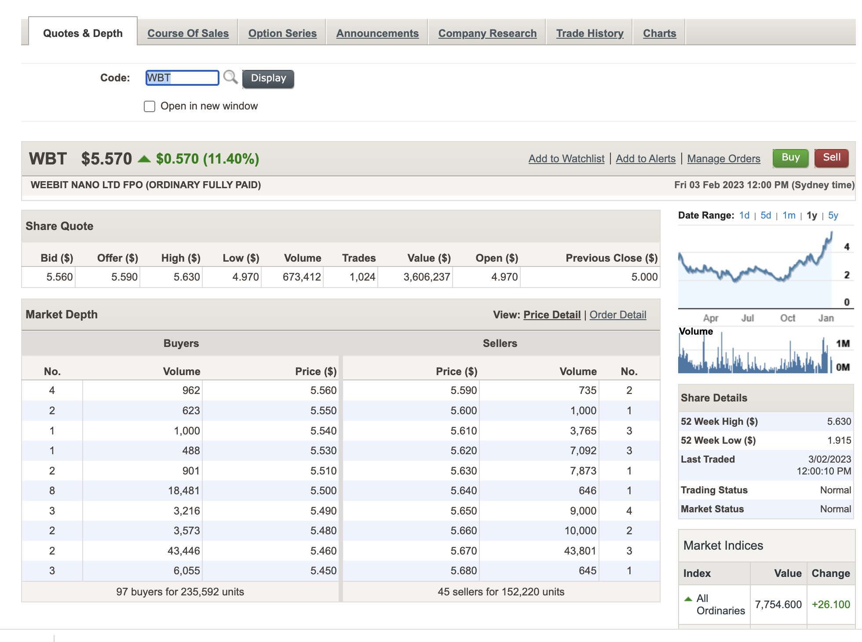Image resolution: width=862 pixels, height=642 pixels.
Task: Switch to the Option Series tab
Action: click(282, 33)
